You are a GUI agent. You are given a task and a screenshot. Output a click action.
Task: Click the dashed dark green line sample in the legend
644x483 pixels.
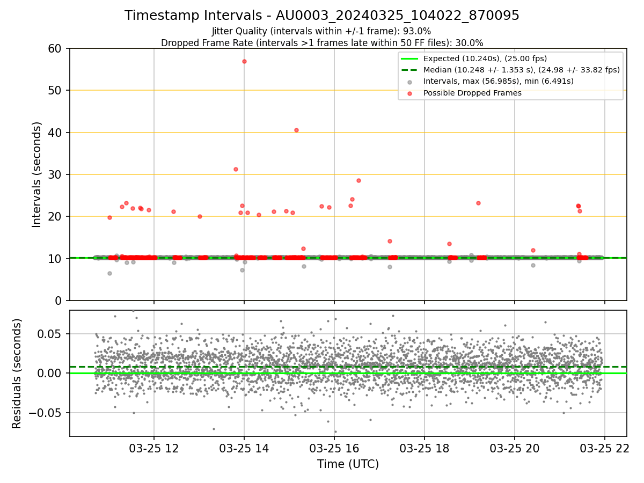pos(409,70)
